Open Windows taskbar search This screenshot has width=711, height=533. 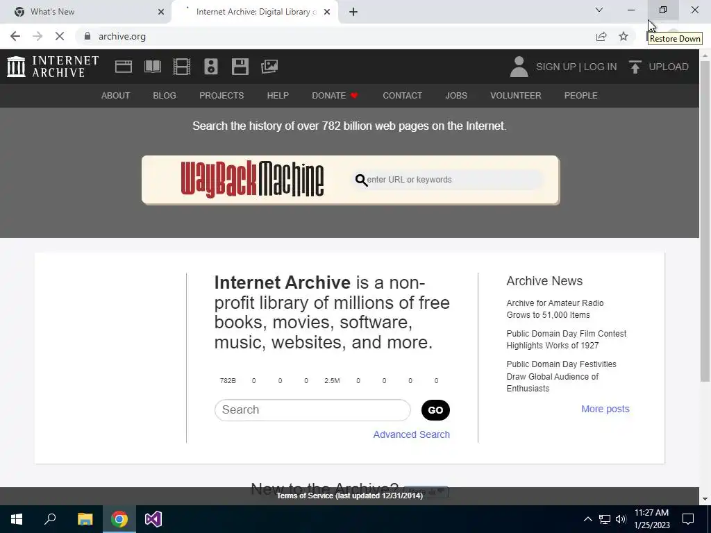pos(50,519)
